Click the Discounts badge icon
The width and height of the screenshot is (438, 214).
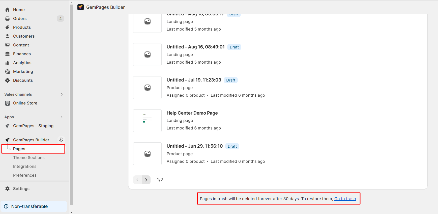(8, 80)
